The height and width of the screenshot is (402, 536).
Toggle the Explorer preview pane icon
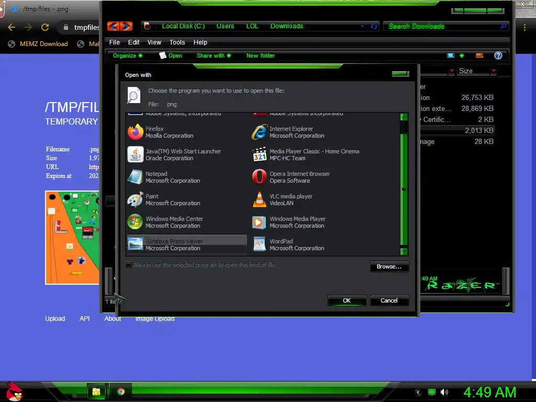(479, 55)
